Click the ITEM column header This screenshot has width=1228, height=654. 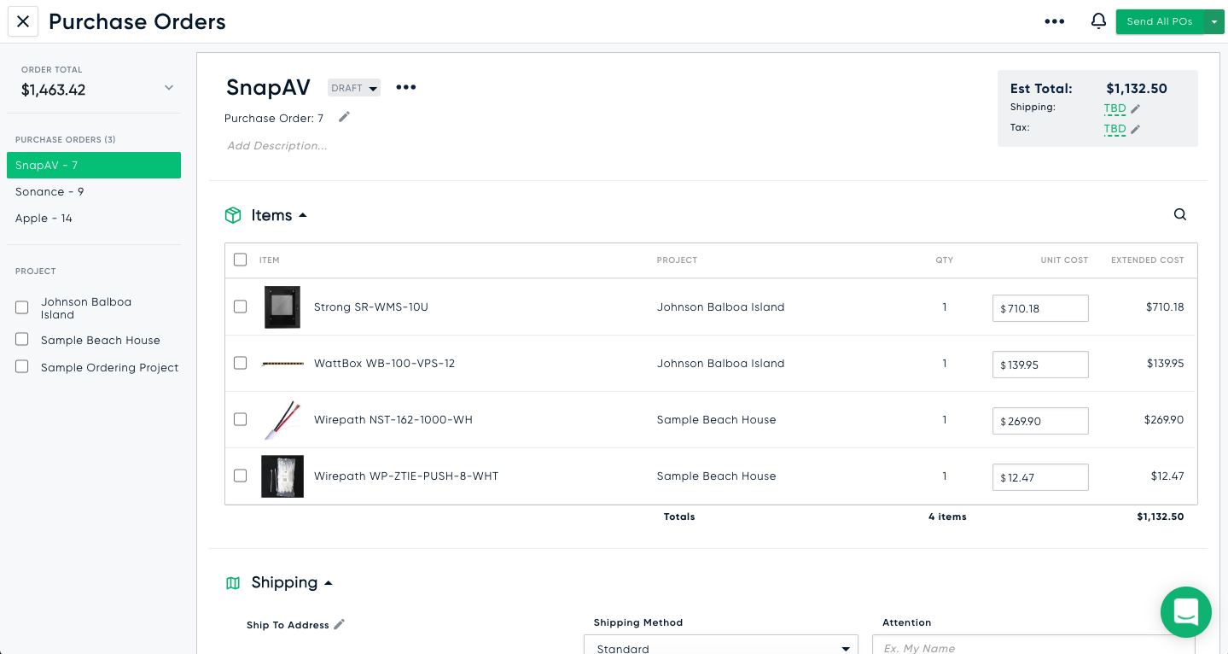[x=270, y=260]
